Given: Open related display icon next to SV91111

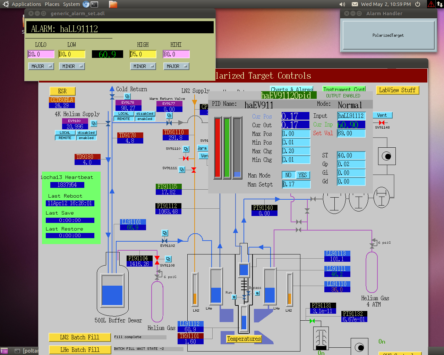Looking at the screenshot, I should (182, 170).
